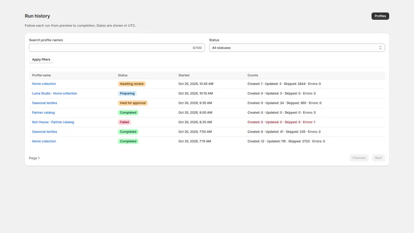Image resolution: width=414 pixels, height=233 pixels.
Task: Click the Oct 30, 2026, 7:50 AM timestamp
Action: point(195,132)
